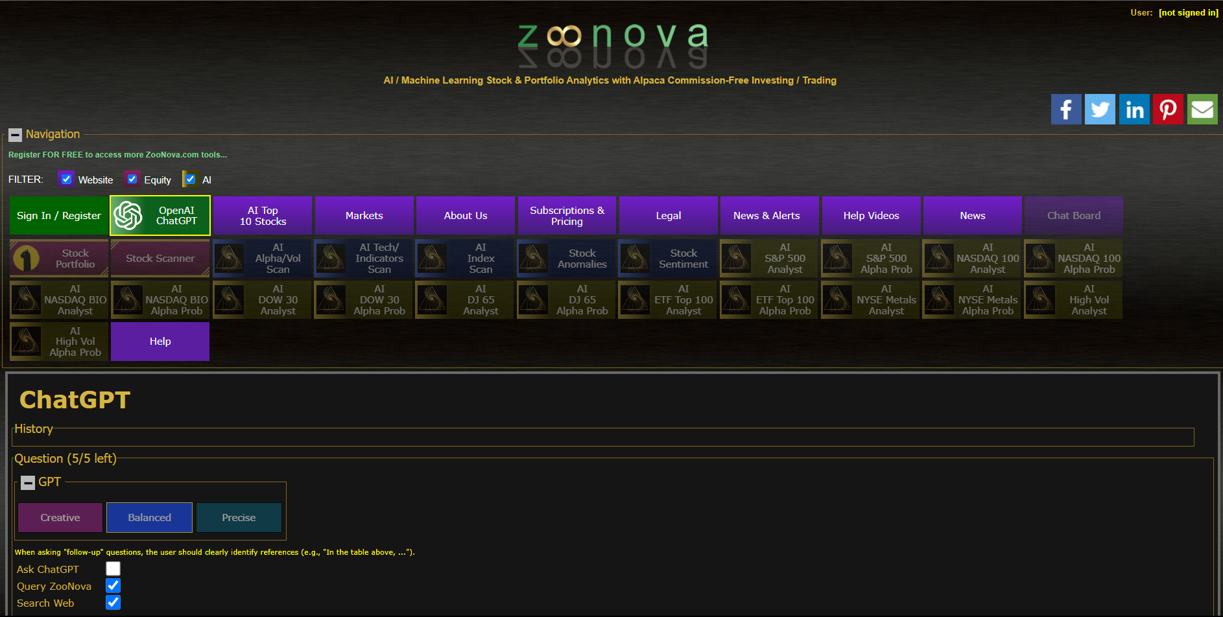Toggle the Equity filter checkbox

(x=132, y=179)
